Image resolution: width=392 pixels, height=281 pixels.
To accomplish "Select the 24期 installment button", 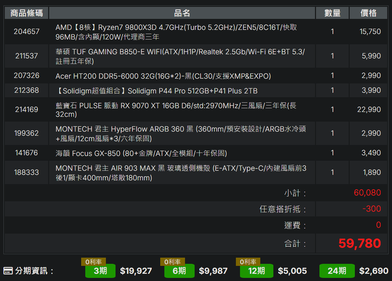I will pyautogui.click(x=337, y=271).
